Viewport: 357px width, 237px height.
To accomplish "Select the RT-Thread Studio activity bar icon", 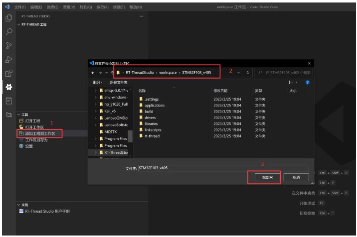I will click(x=8, y=87).
